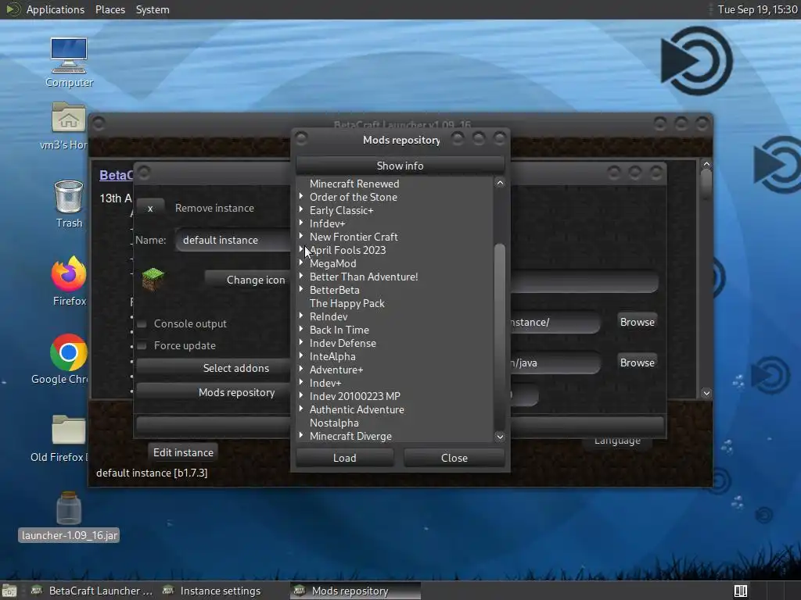Click the Browse button next to instance path

coord(637,323)
